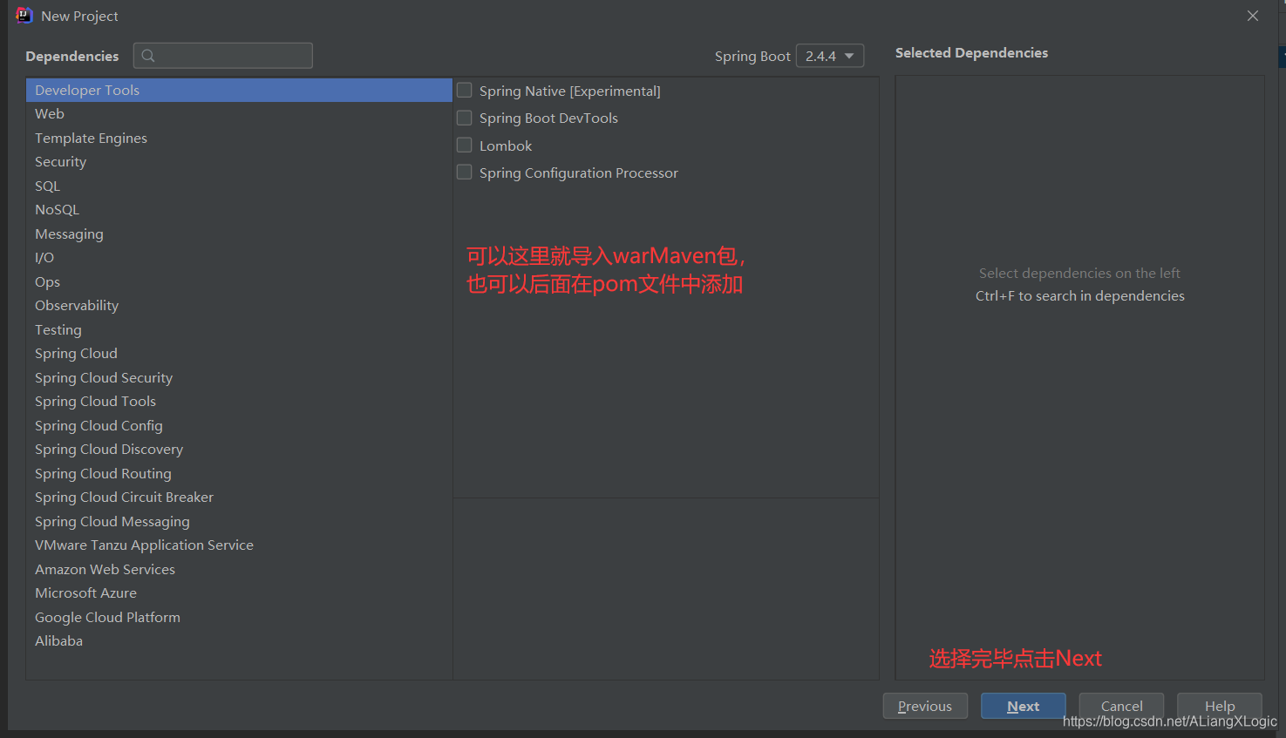The width and height of the screenshot is (1286, 738).
Task: Open Help for the wizard
Action: pos(1220,706)
